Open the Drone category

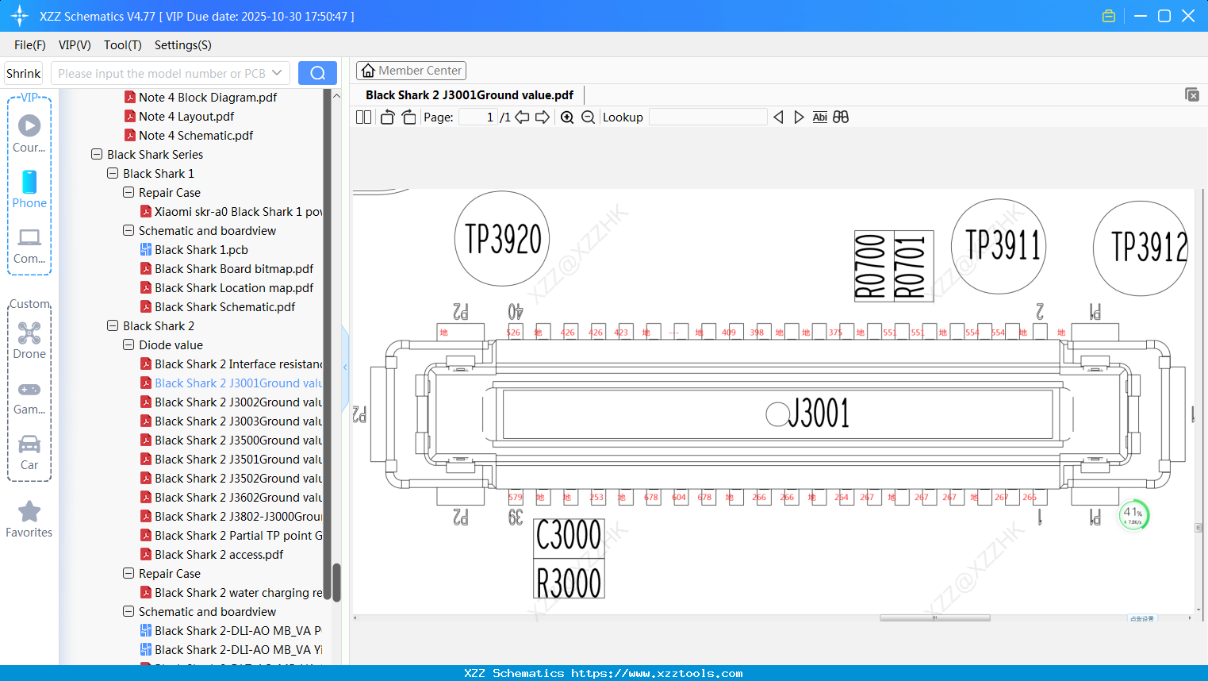pyautogui.click(x=29, y=340)
